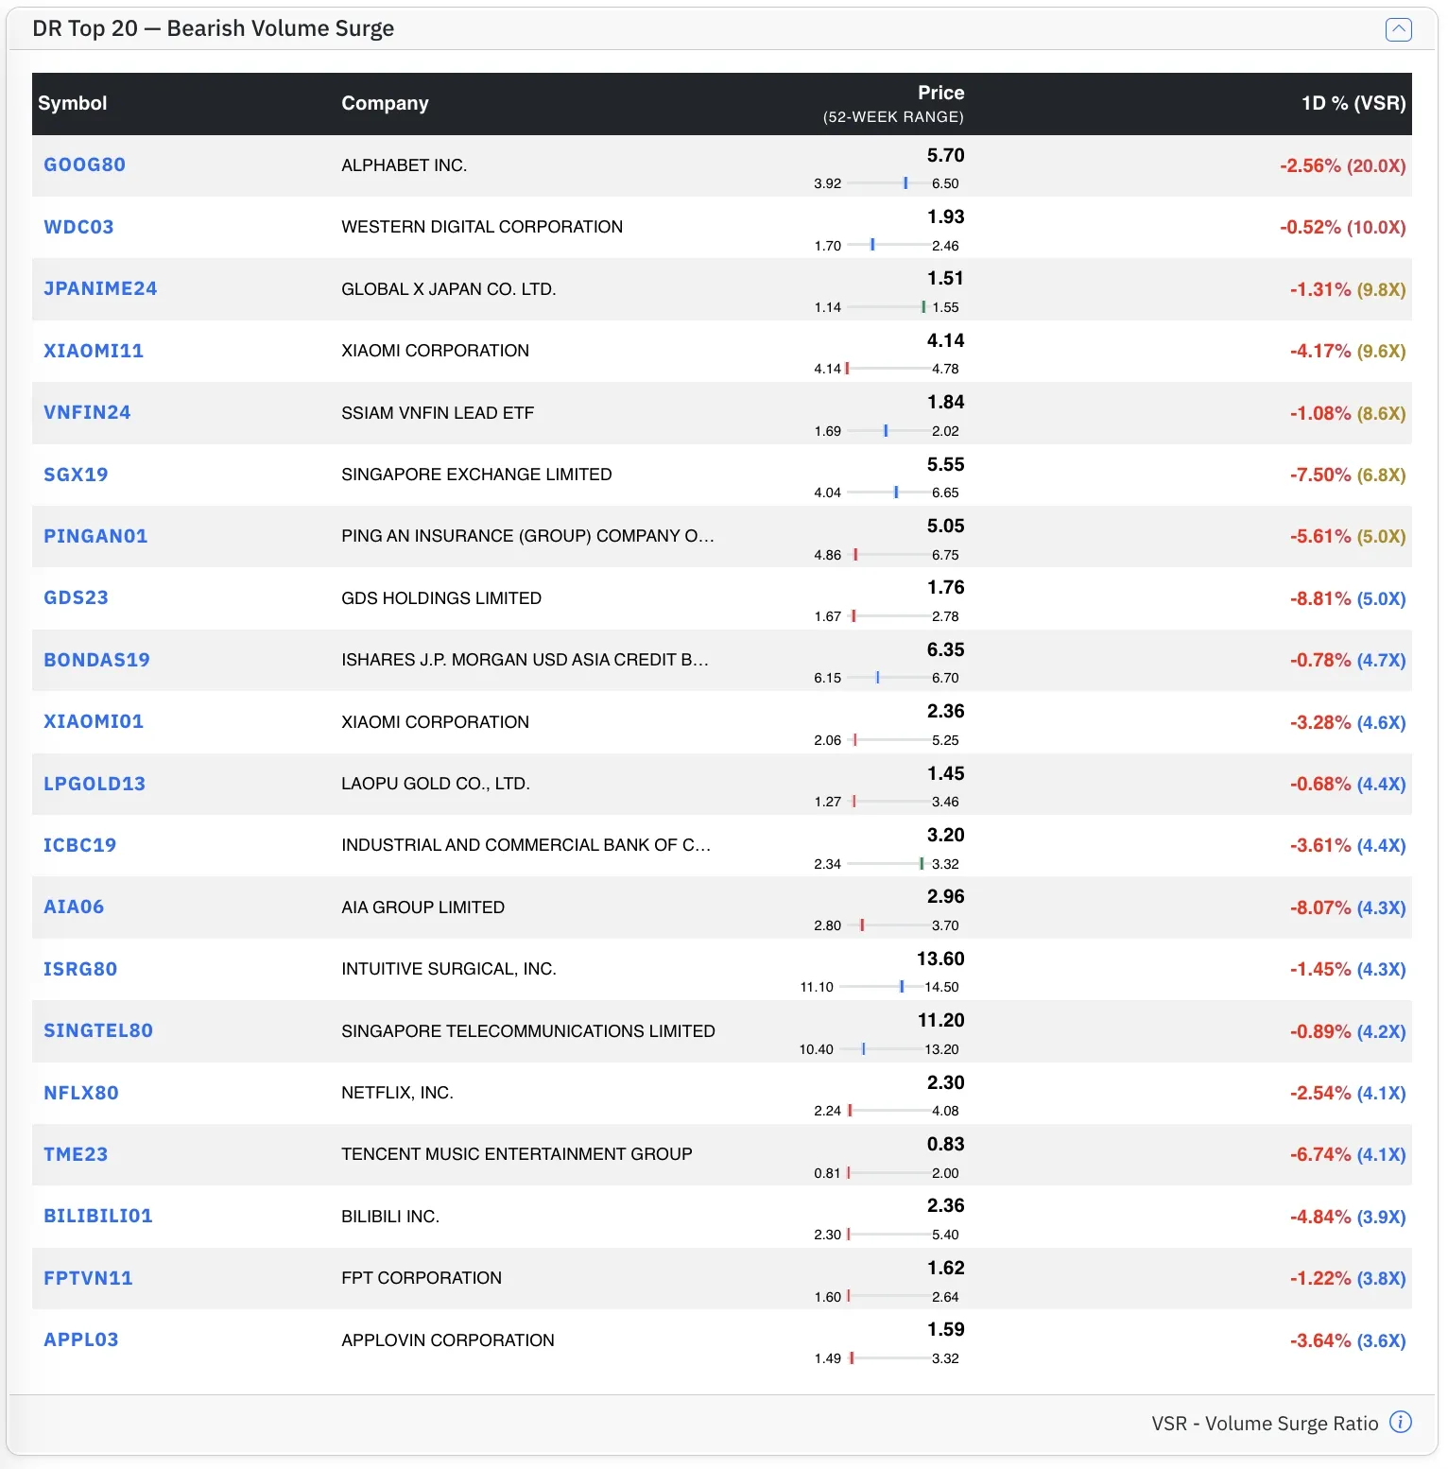The width and height of the screenshot is (1448, 1469).
Task: Open the SINGTEL80 symbol link
Action: click(98, 1030)
